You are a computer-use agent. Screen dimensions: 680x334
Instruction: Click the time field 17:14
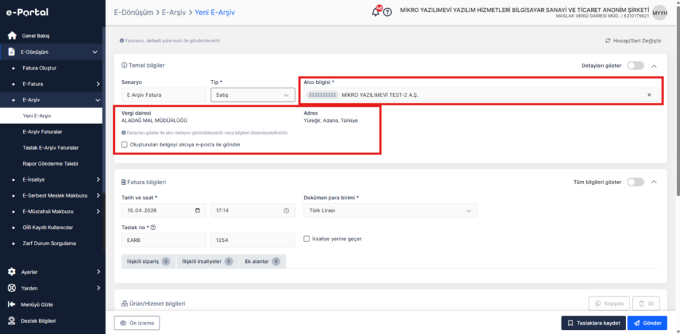tap(252, 211)
